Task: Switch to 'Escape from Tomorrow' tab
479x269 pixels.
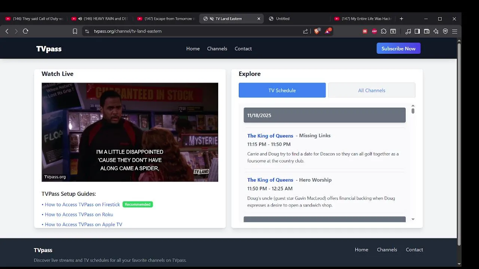Action: coord(166,19)
